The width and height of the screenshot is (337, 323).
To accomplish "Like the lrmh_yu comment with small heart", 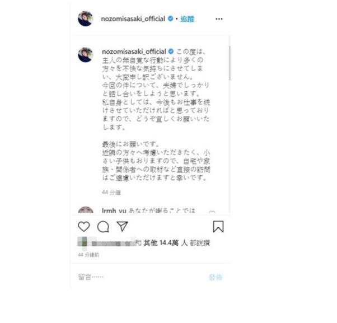I will [x=212, y=212].
